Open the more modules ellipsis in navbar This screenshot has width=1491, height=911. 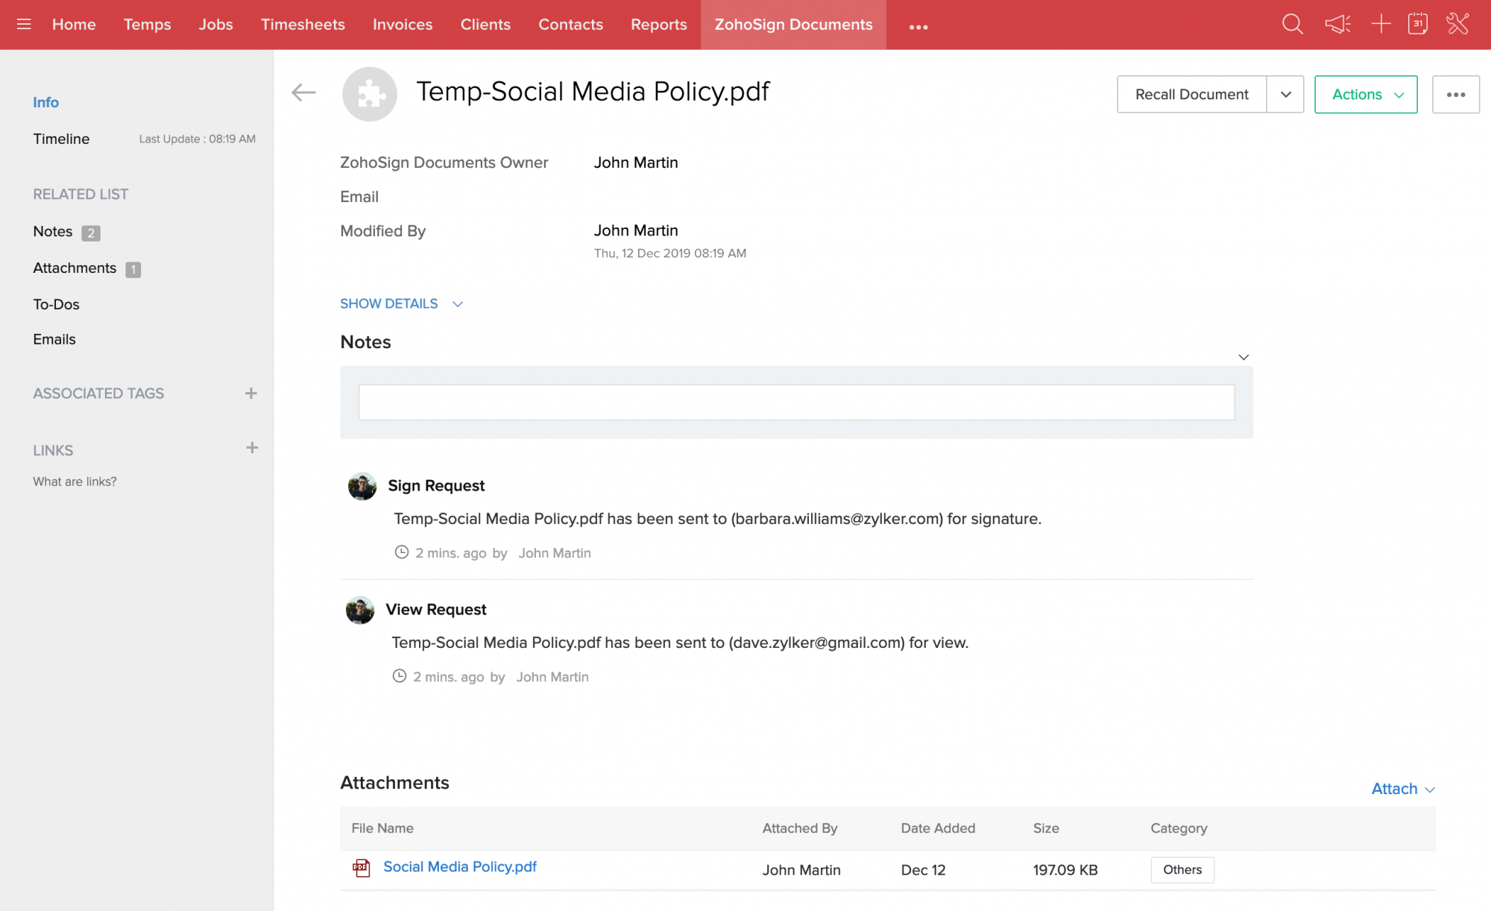(918, 27)
